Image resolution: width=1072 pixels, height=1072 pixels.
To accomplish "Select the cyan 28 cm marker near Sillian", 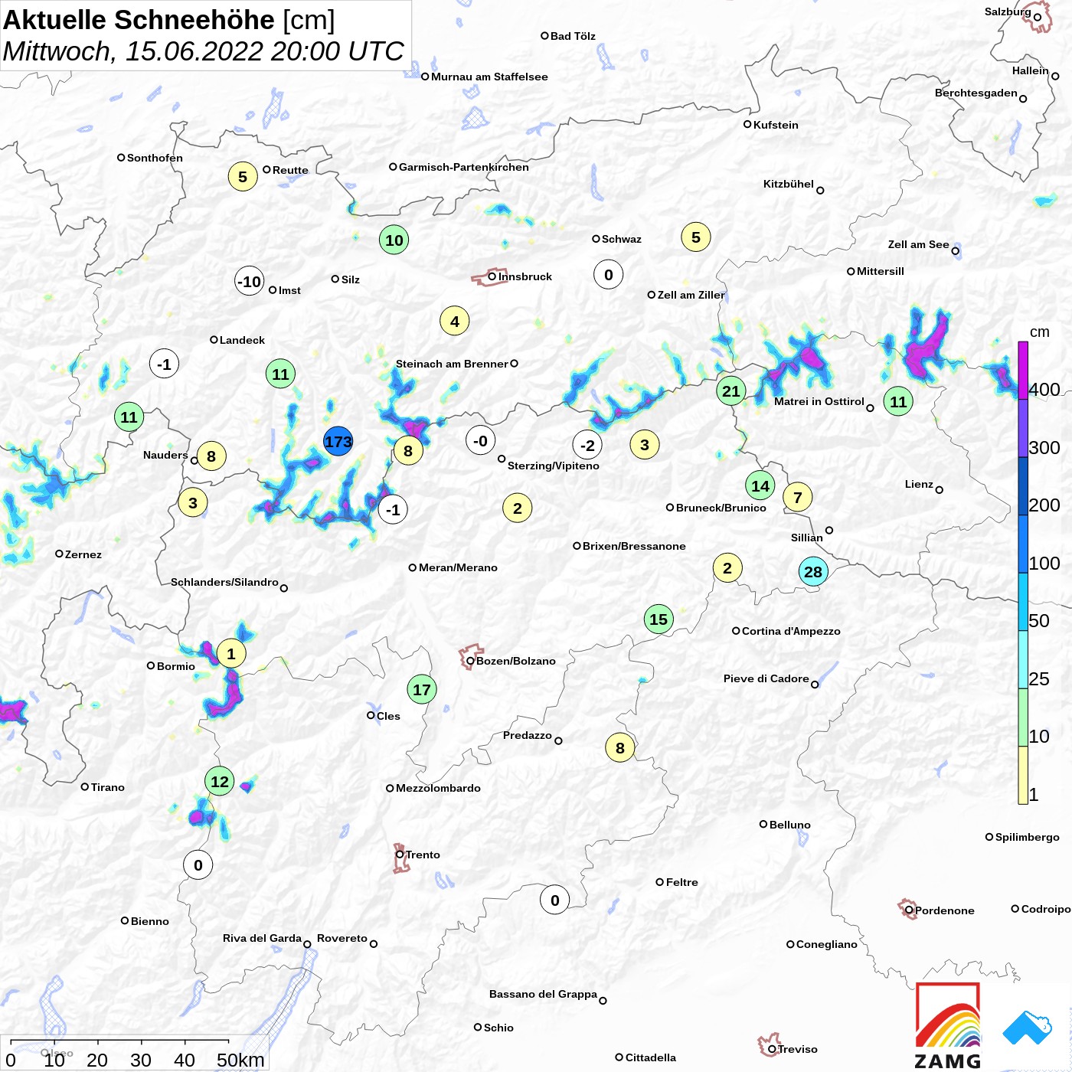I will [813, 571].
